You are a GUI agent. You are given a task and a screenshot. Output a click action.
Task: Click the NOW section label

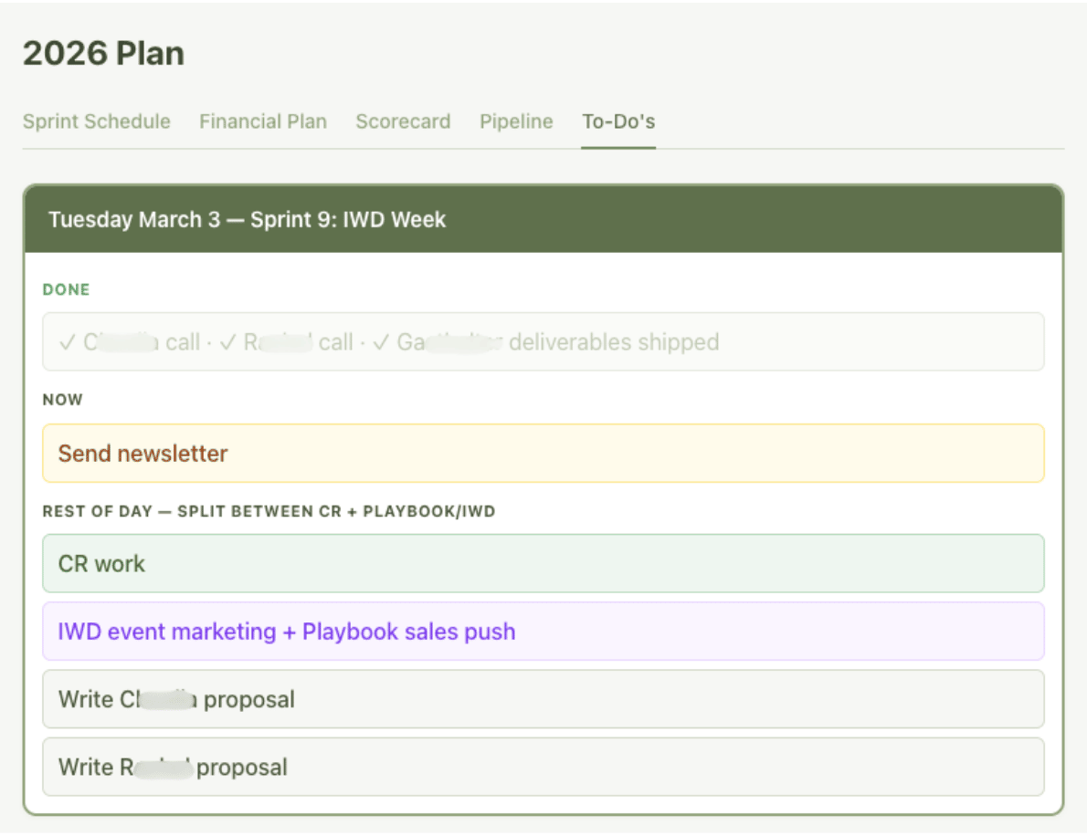click(x=62, y=400)
